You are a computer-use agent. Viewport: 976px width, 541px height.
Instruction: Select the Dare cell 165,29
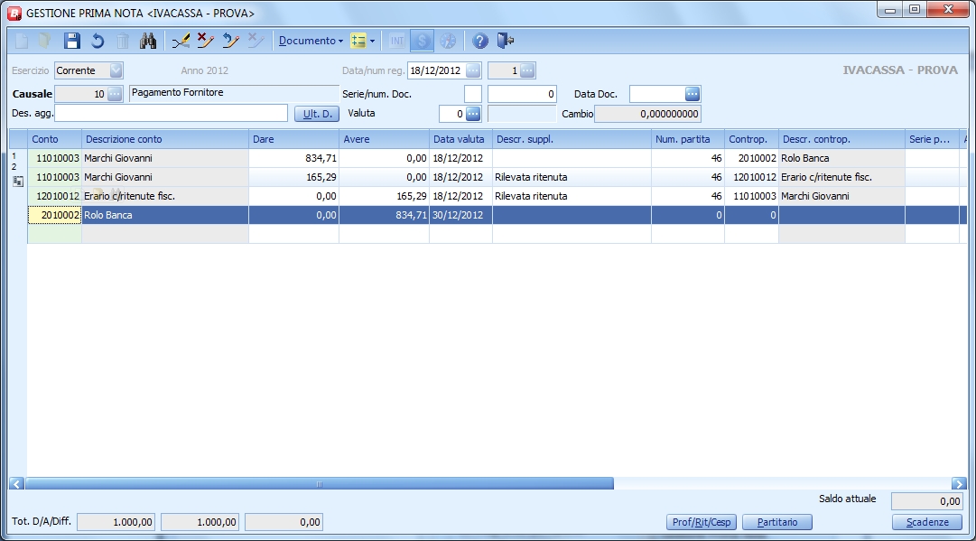click(x=293, y=177)
